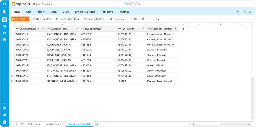This screenshot has height=127, width=256.
Task: Open Filter & Sort options
Action: 94,19
